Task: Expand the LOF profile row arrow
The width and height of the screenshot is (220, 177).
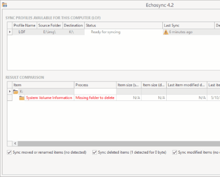Action: (10, 32)
